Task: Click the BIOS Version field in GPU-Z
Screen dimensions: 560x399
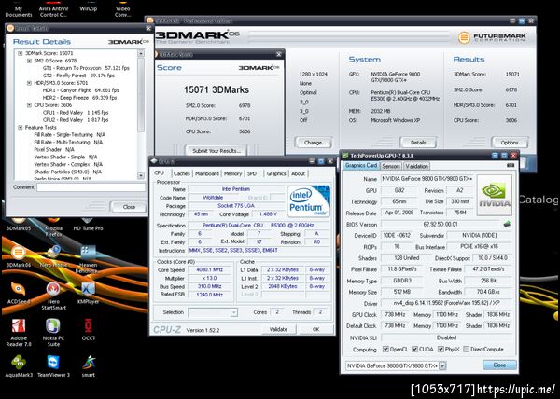Action: pyautogui.click(x=440, y=224)
